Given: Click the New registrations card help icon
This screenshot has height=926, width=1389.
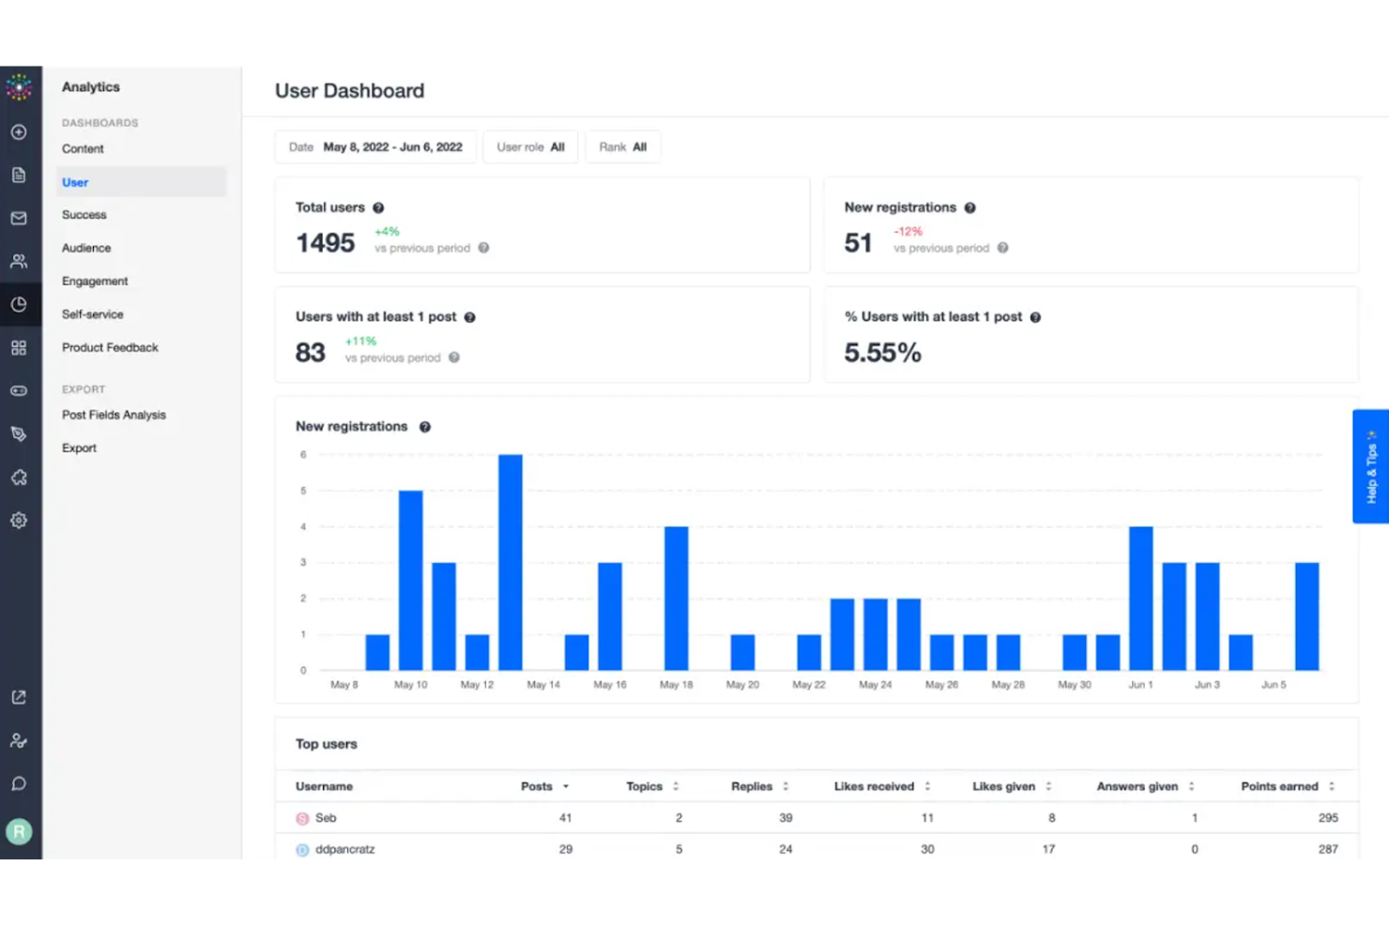Looking at the screenshot, I should tap(969, 208).
